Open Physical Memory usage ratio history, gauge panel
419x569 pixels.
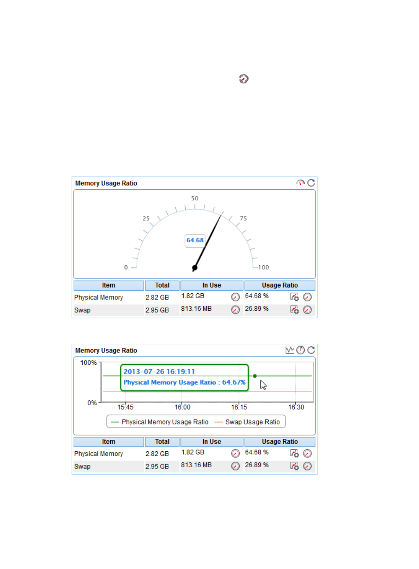[x=307, y=297]
